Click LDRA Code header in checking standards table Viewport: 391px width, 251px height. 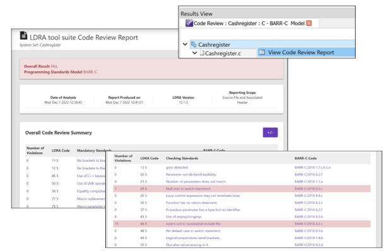(x=149, y=159)
